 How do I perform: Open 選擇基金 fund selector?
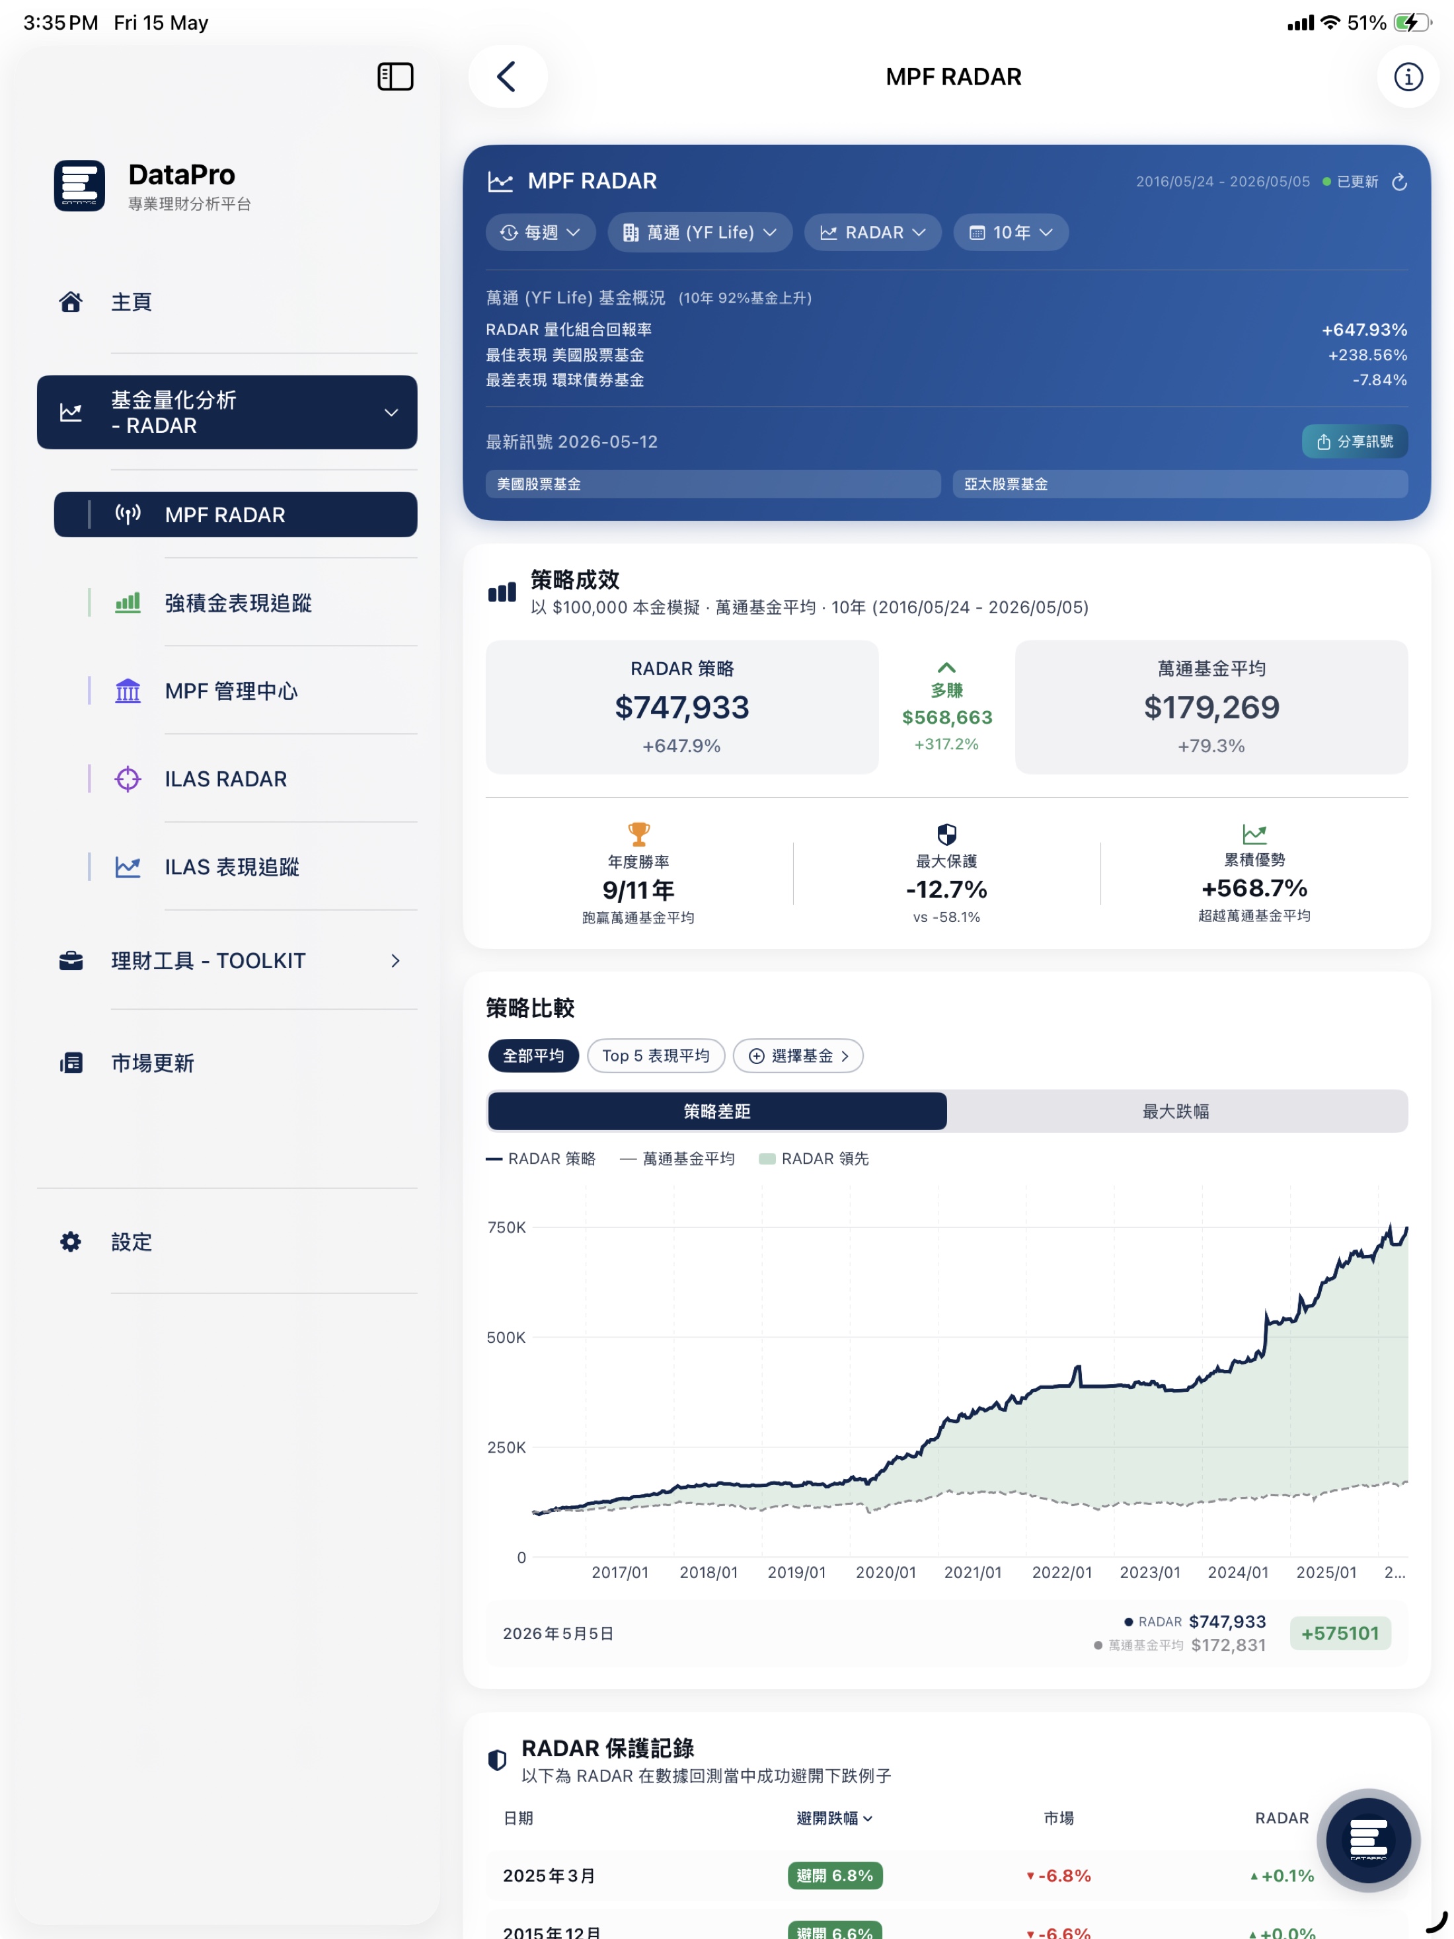coord(798,1055)
